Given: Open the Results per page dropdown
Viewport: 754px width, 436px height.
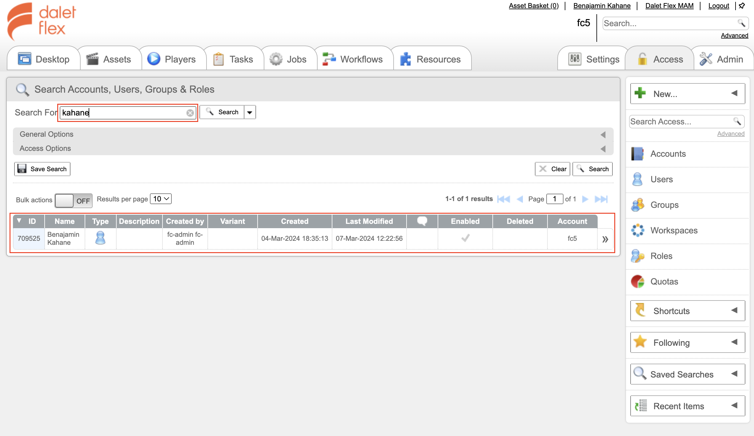Looking at the screenshot, I should pos(161,199).
